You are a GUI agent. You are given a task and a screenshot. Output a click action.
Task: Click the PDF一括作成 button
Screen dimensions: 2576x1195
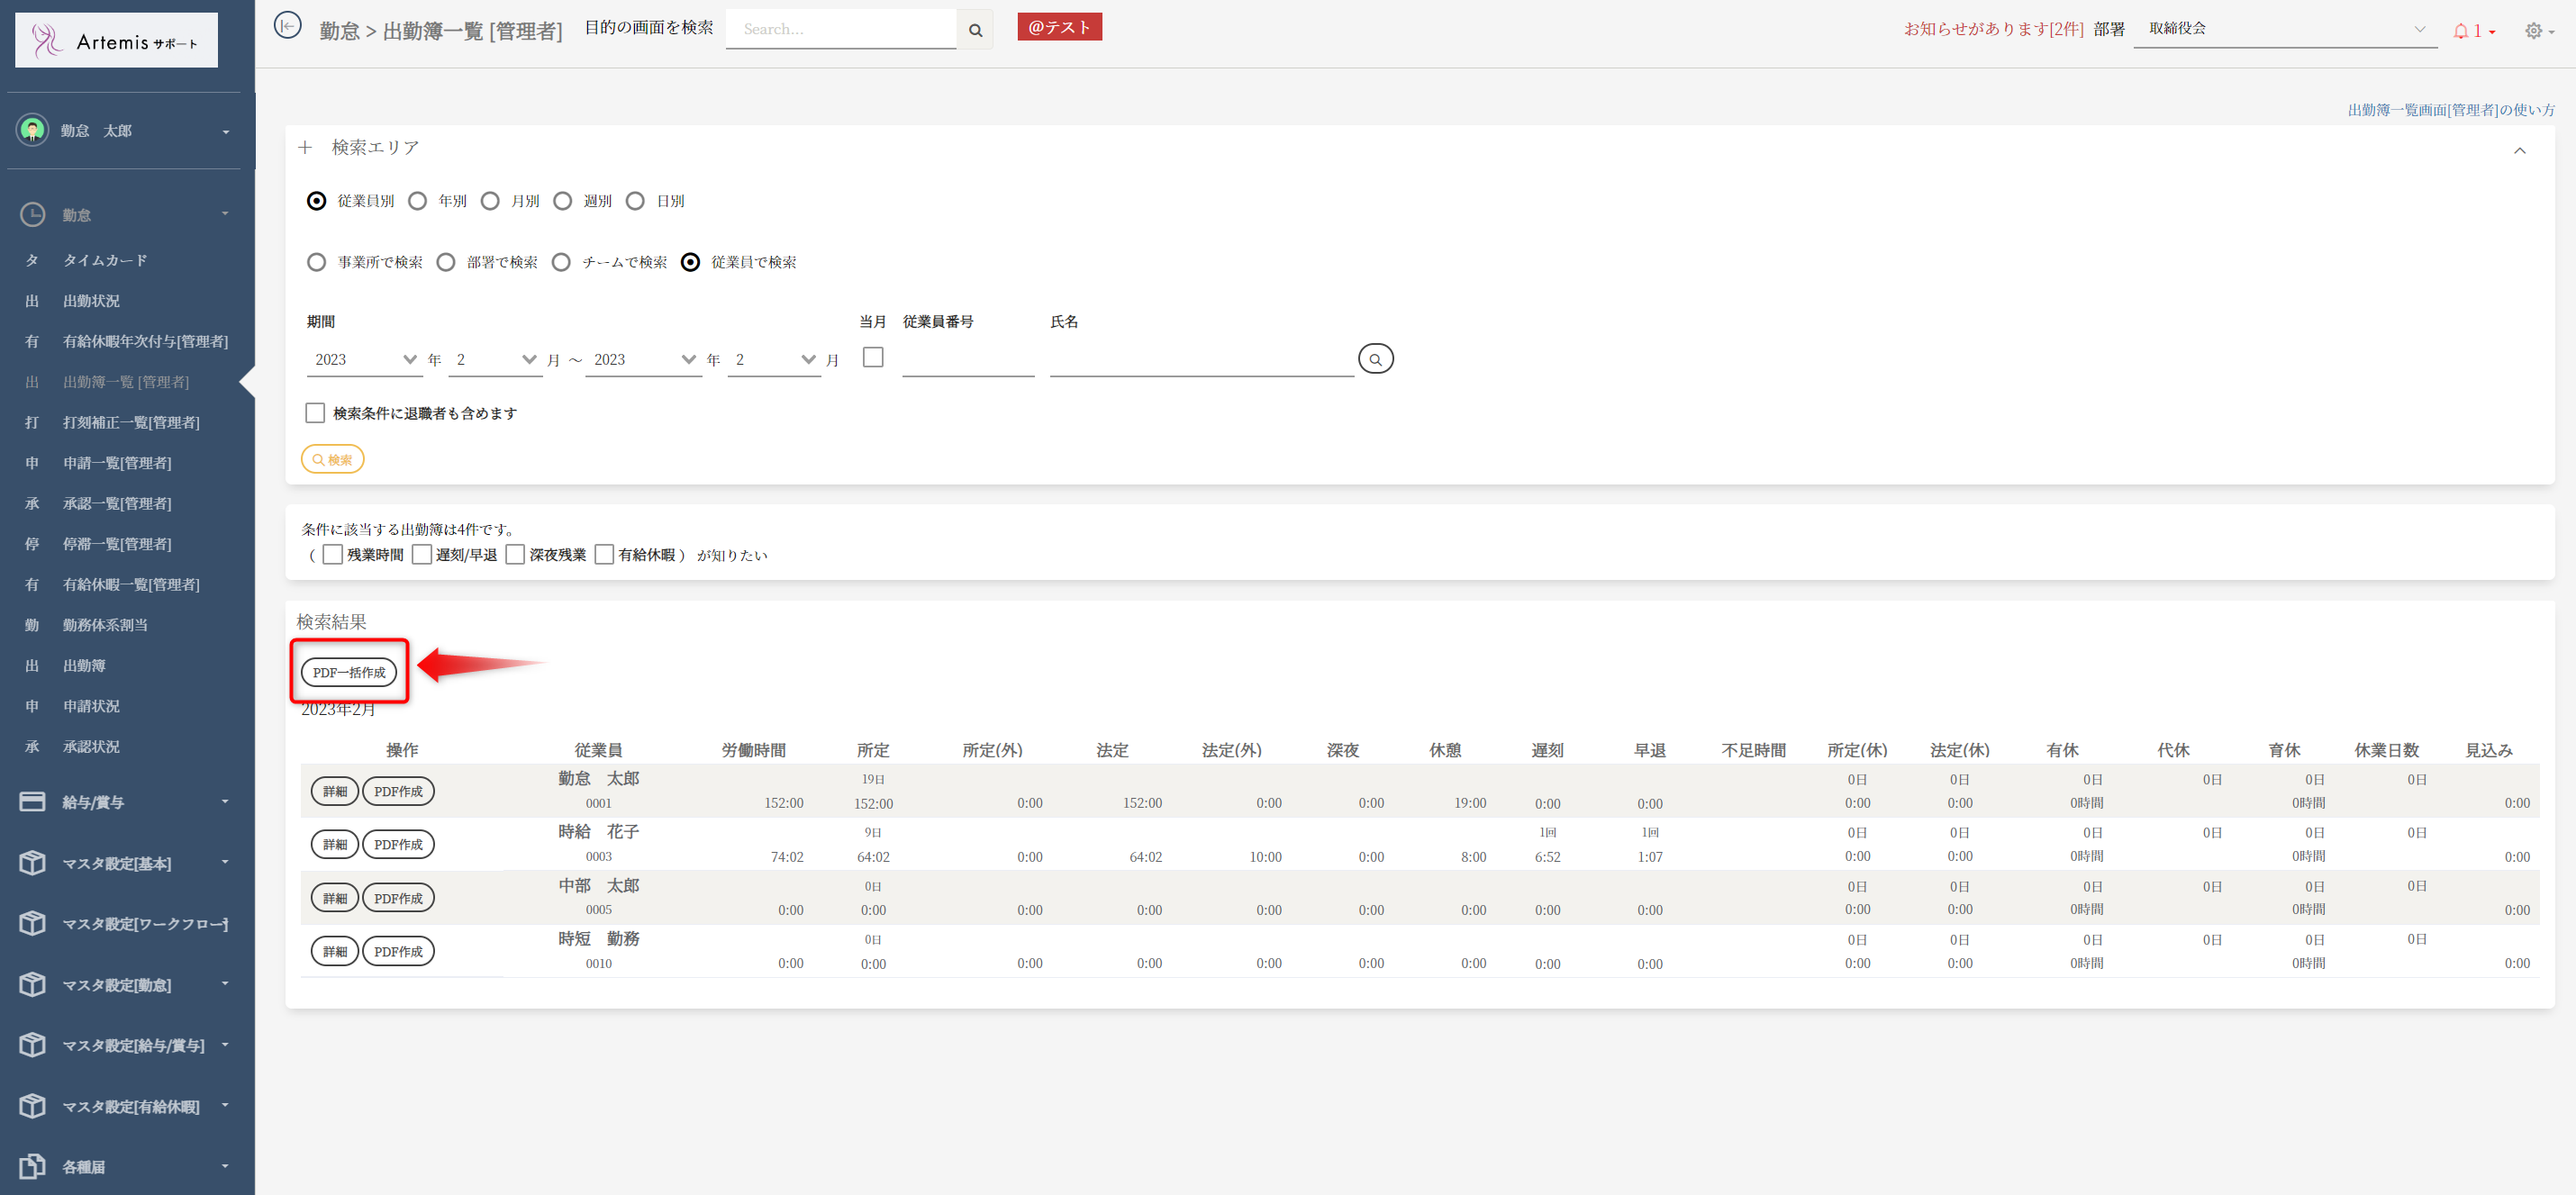tap(349, 672)
